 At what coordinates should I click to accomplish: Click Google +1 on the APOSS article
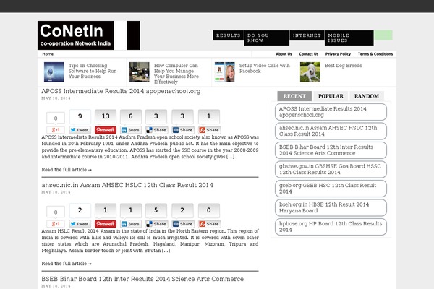coord(56,130)
